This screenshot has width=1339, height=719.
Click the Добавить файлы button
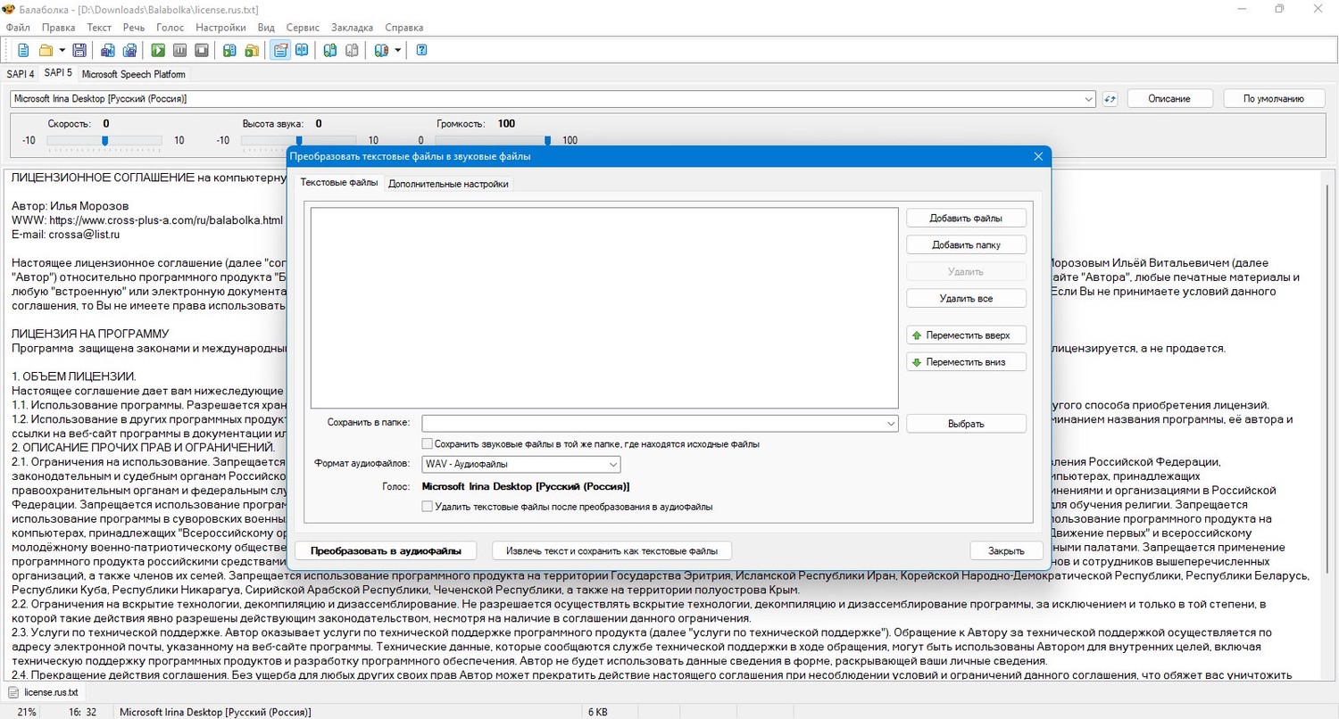(966, 218)
